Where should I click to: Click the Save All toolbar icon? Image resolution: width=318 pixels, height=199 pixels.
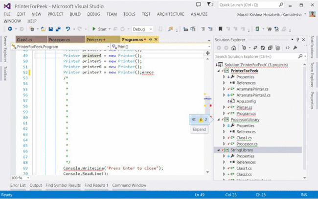(57, 29)
